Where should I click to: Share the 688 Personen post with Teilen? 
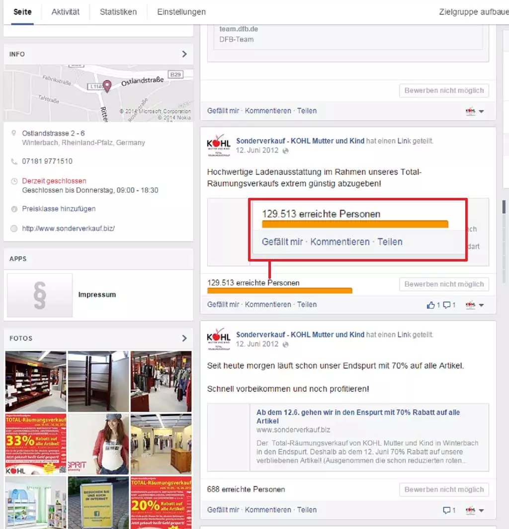[x=307, y=510]
